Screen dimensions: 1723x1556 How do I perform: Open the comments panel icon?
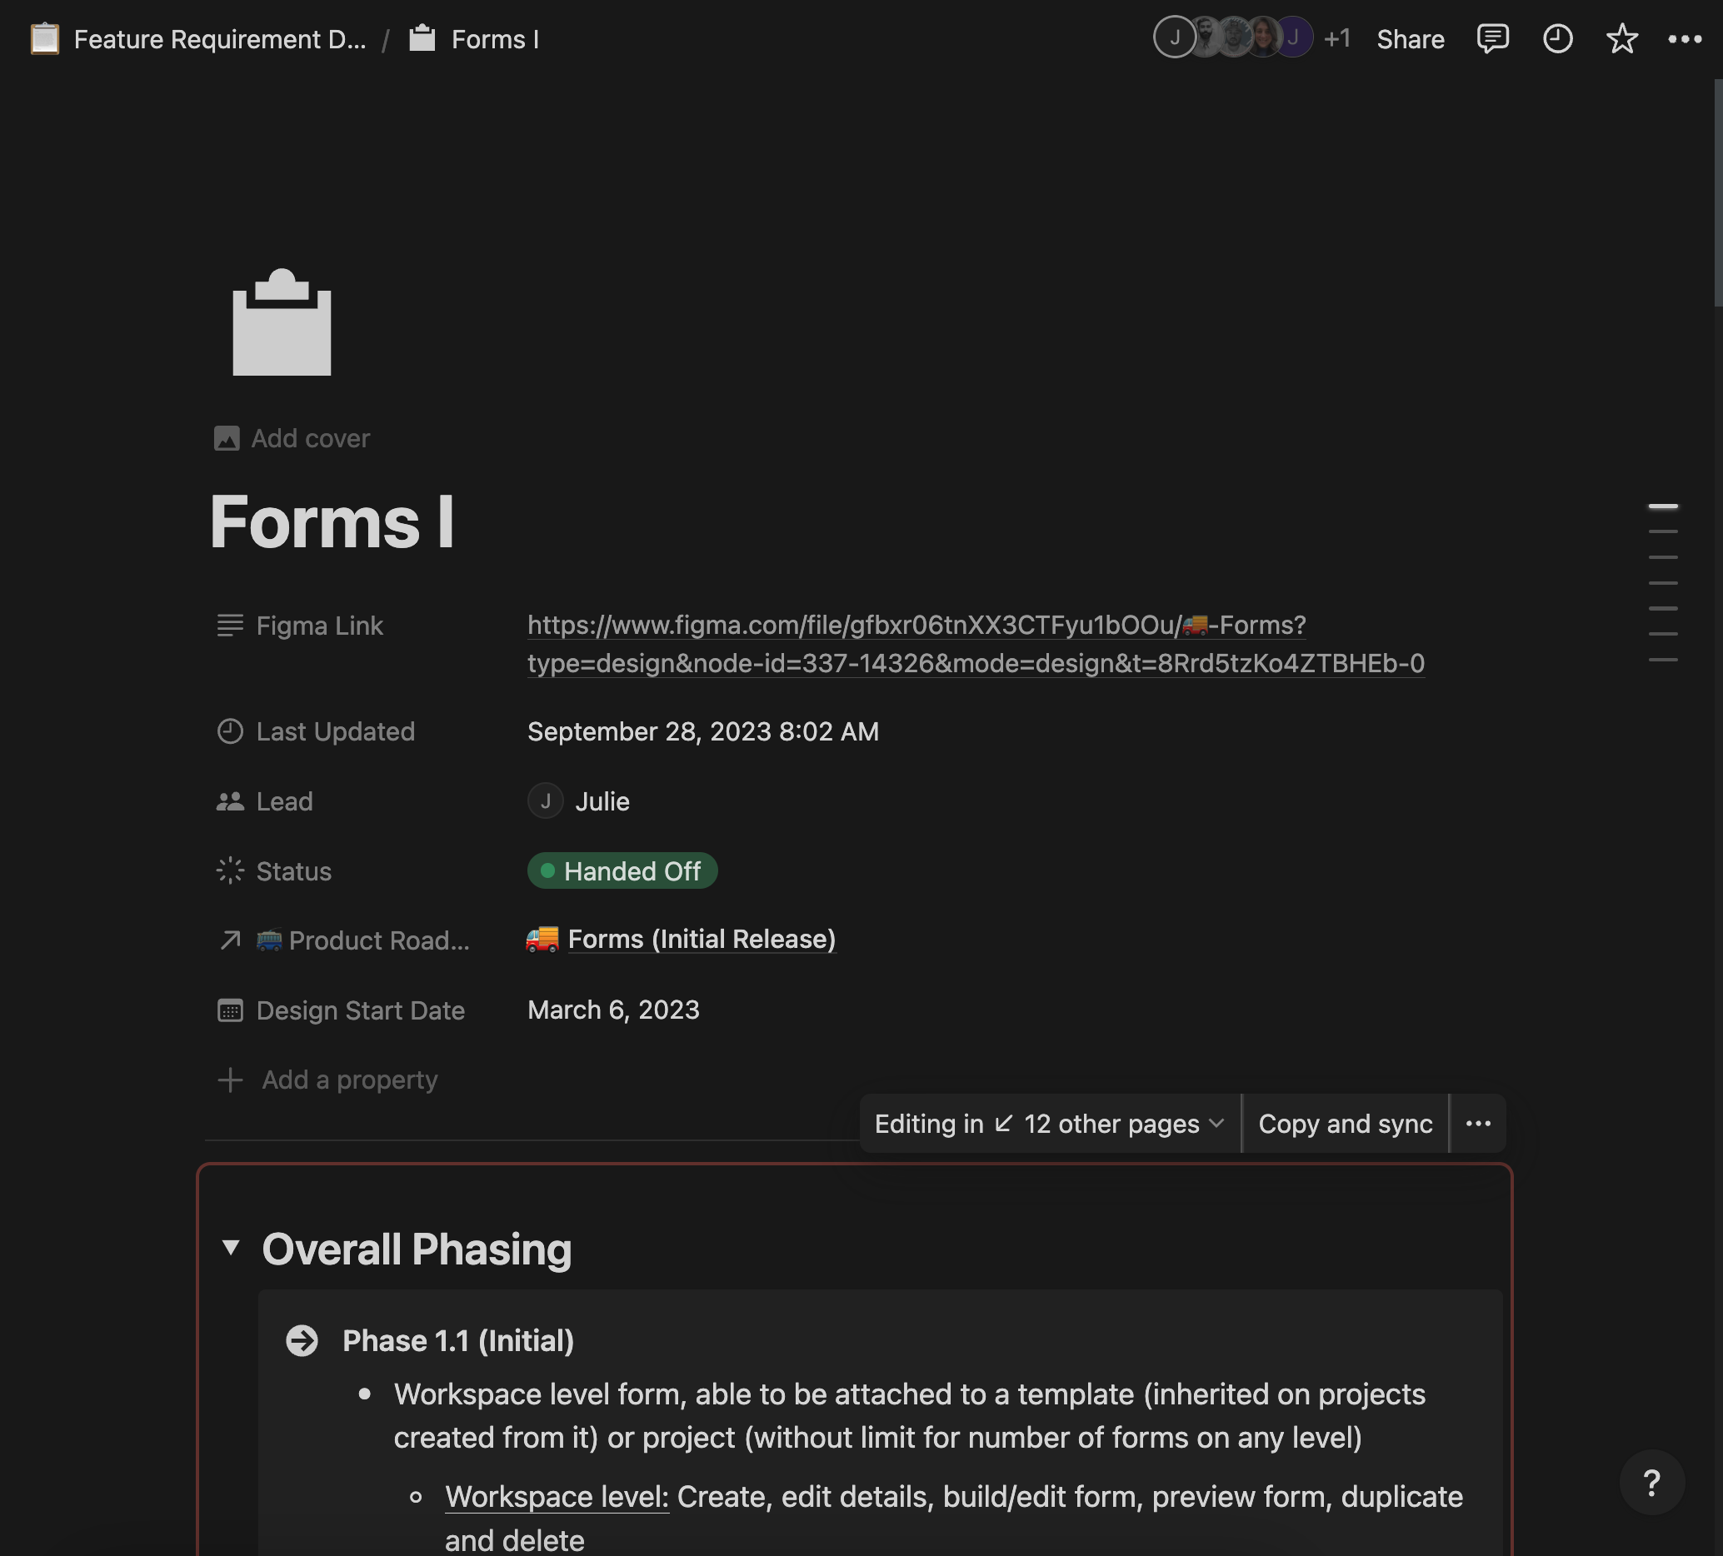pos(1492,39)
